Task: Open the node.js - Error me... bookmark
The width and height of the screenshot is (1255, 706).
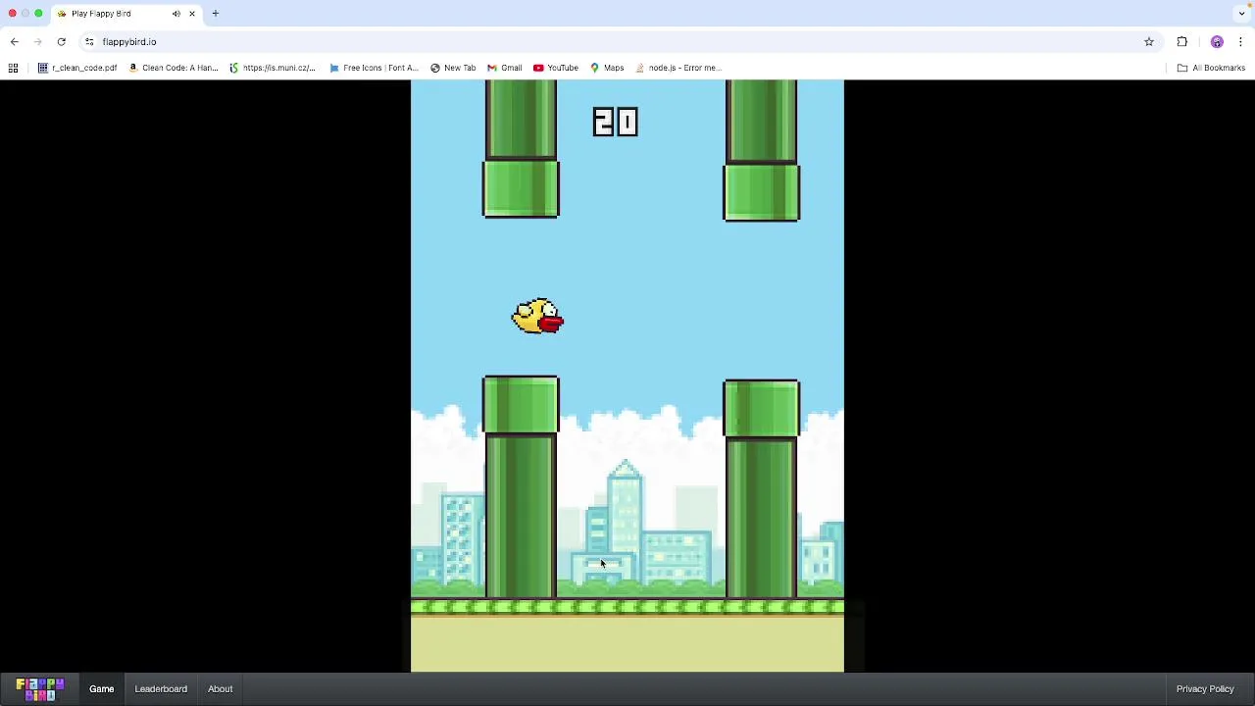Action: [x=678, y=68]
